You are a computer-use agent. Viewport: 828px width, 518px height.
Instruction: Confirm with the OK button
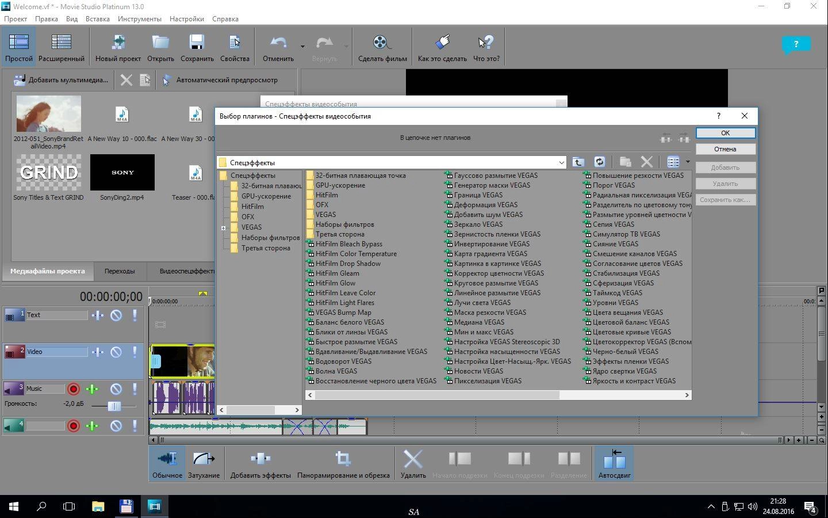coord(725,133)
